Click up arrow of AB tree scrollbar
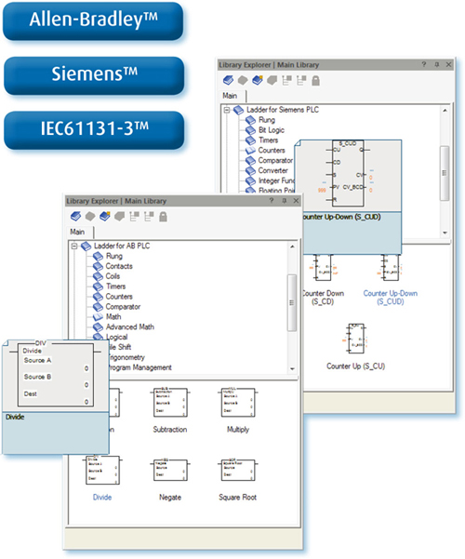This screenshot has width=465, height=559. (x=292, y=246)
